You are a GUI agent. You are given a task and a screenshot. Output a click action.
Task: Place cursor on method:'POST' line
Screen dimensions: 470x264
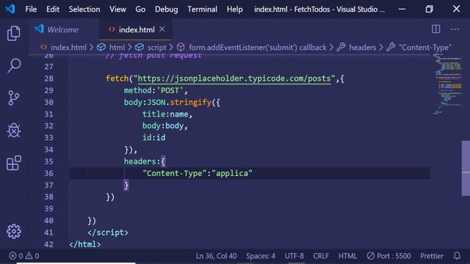tap(156, 90)
